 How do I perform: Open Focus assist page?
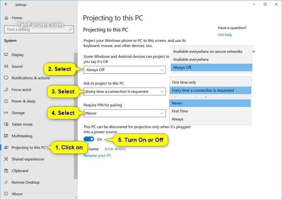point(21,89)
